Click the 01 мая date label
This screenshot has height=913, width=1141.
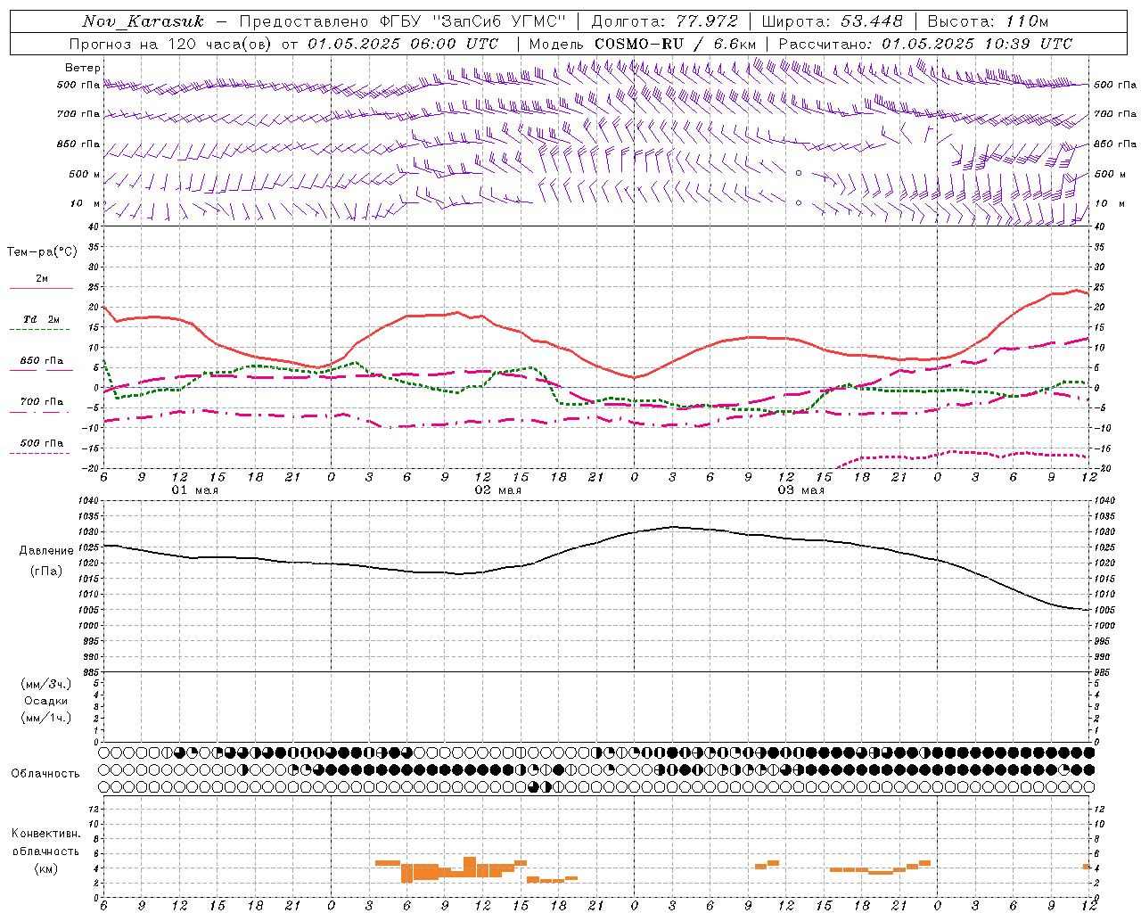pyautogui.click(x=195, y=490)
